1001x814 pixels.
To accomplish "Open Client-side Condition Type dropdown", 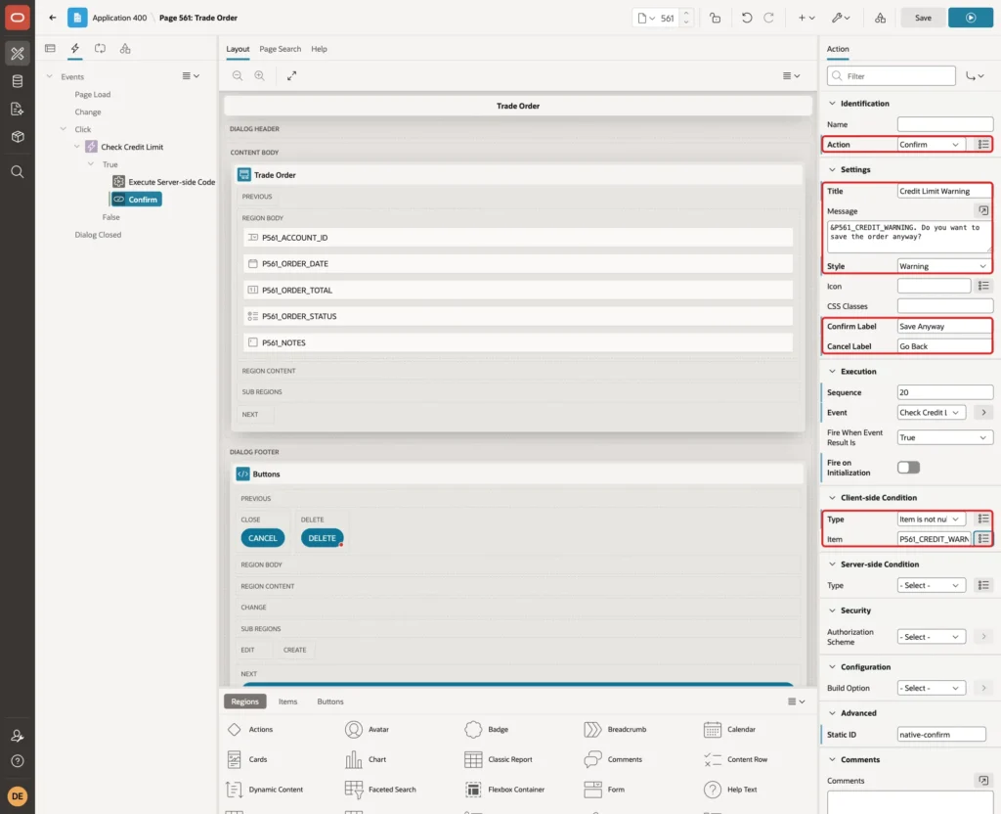I will pos(931,519).
